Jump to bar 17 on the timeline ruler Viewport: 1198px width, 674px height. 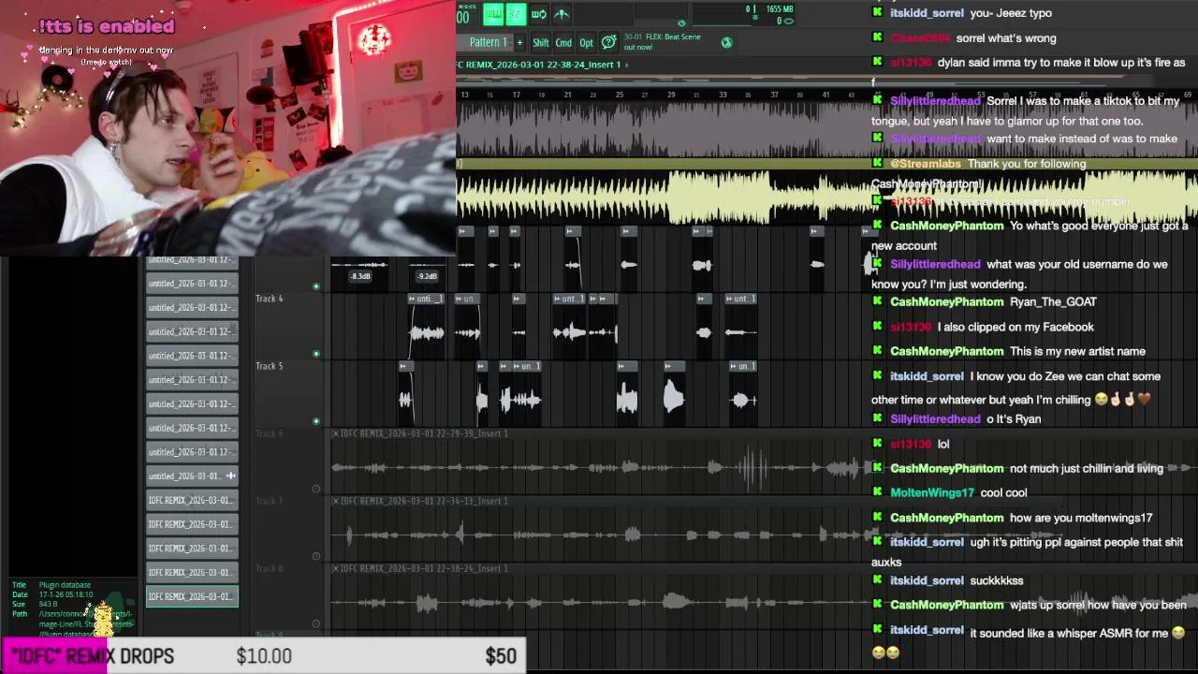point(516,95)
